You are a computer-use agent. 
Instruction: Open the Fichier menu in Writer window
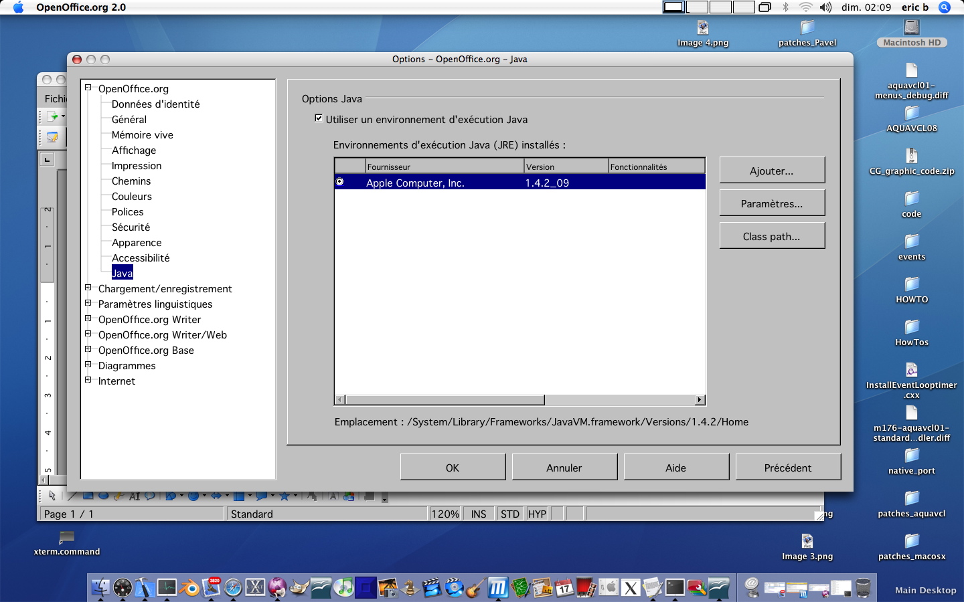[56, 98]
